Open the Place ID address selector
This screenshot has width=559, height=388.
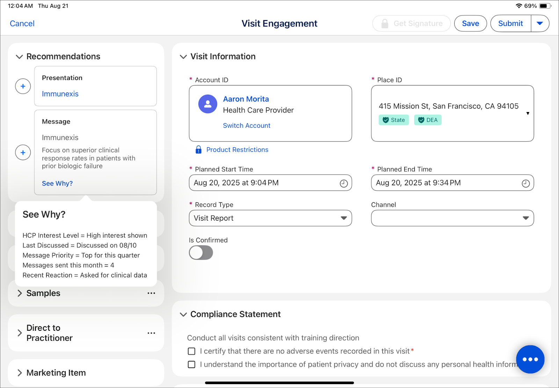tap(452, 113)
